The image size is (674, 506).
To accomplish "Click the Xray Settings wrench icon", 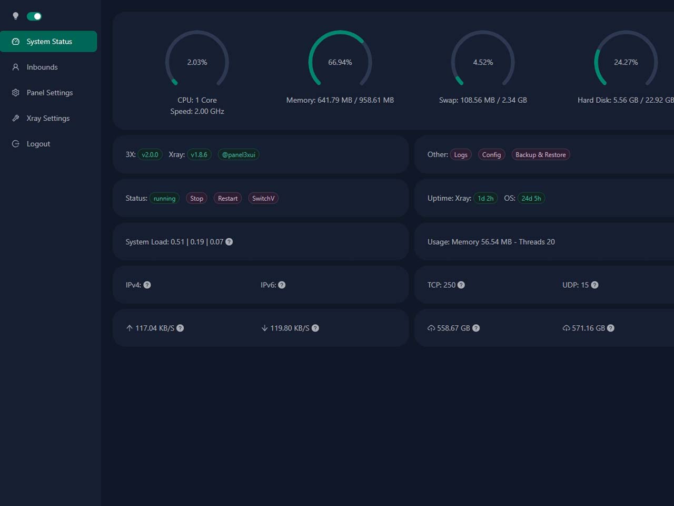I will point(16,118).
